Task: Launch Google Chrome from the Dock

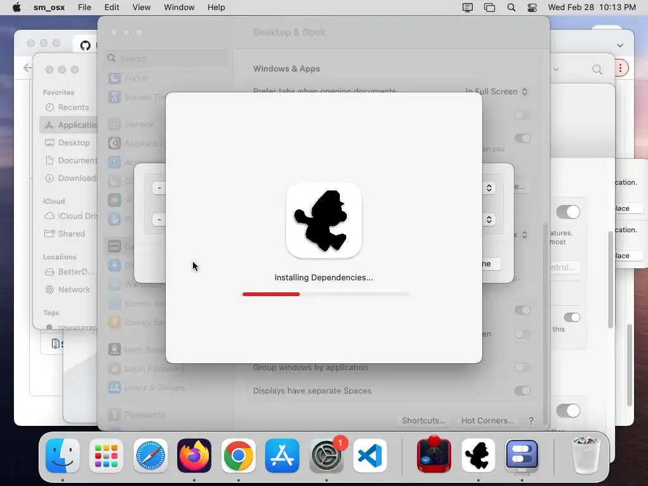Action: coord(239,456)
